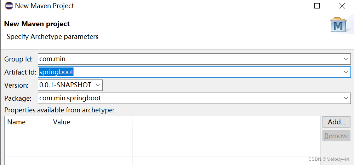Click the Artifact Id field with springboot
Image resolution: width=354 pixels, height=165 pixels.
click(x=194, y=72)
